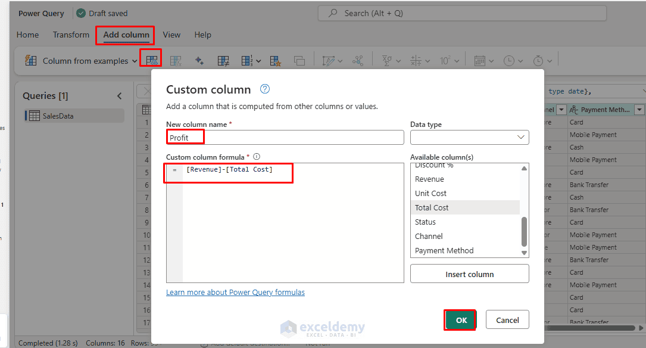Select Channel in Available columns
The width and height of the screenshot is (646, 348).
[466, 236]
